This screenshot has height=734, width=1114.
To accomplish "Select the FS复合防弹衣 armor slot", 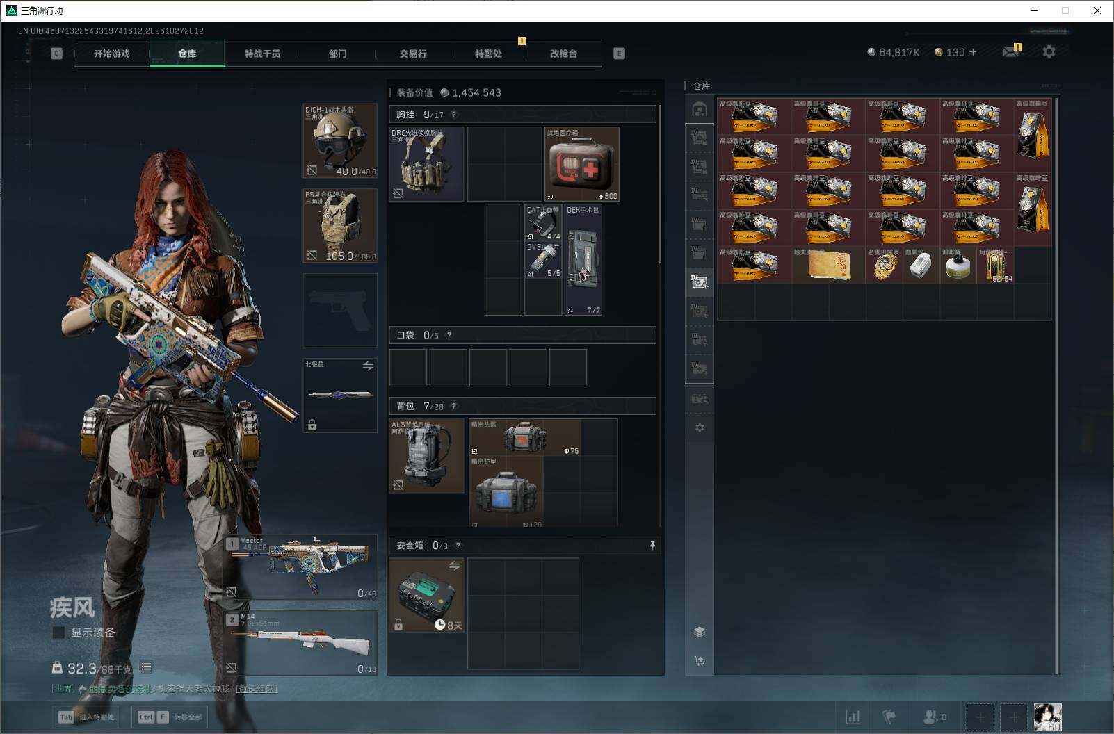I will click(340, 226).
